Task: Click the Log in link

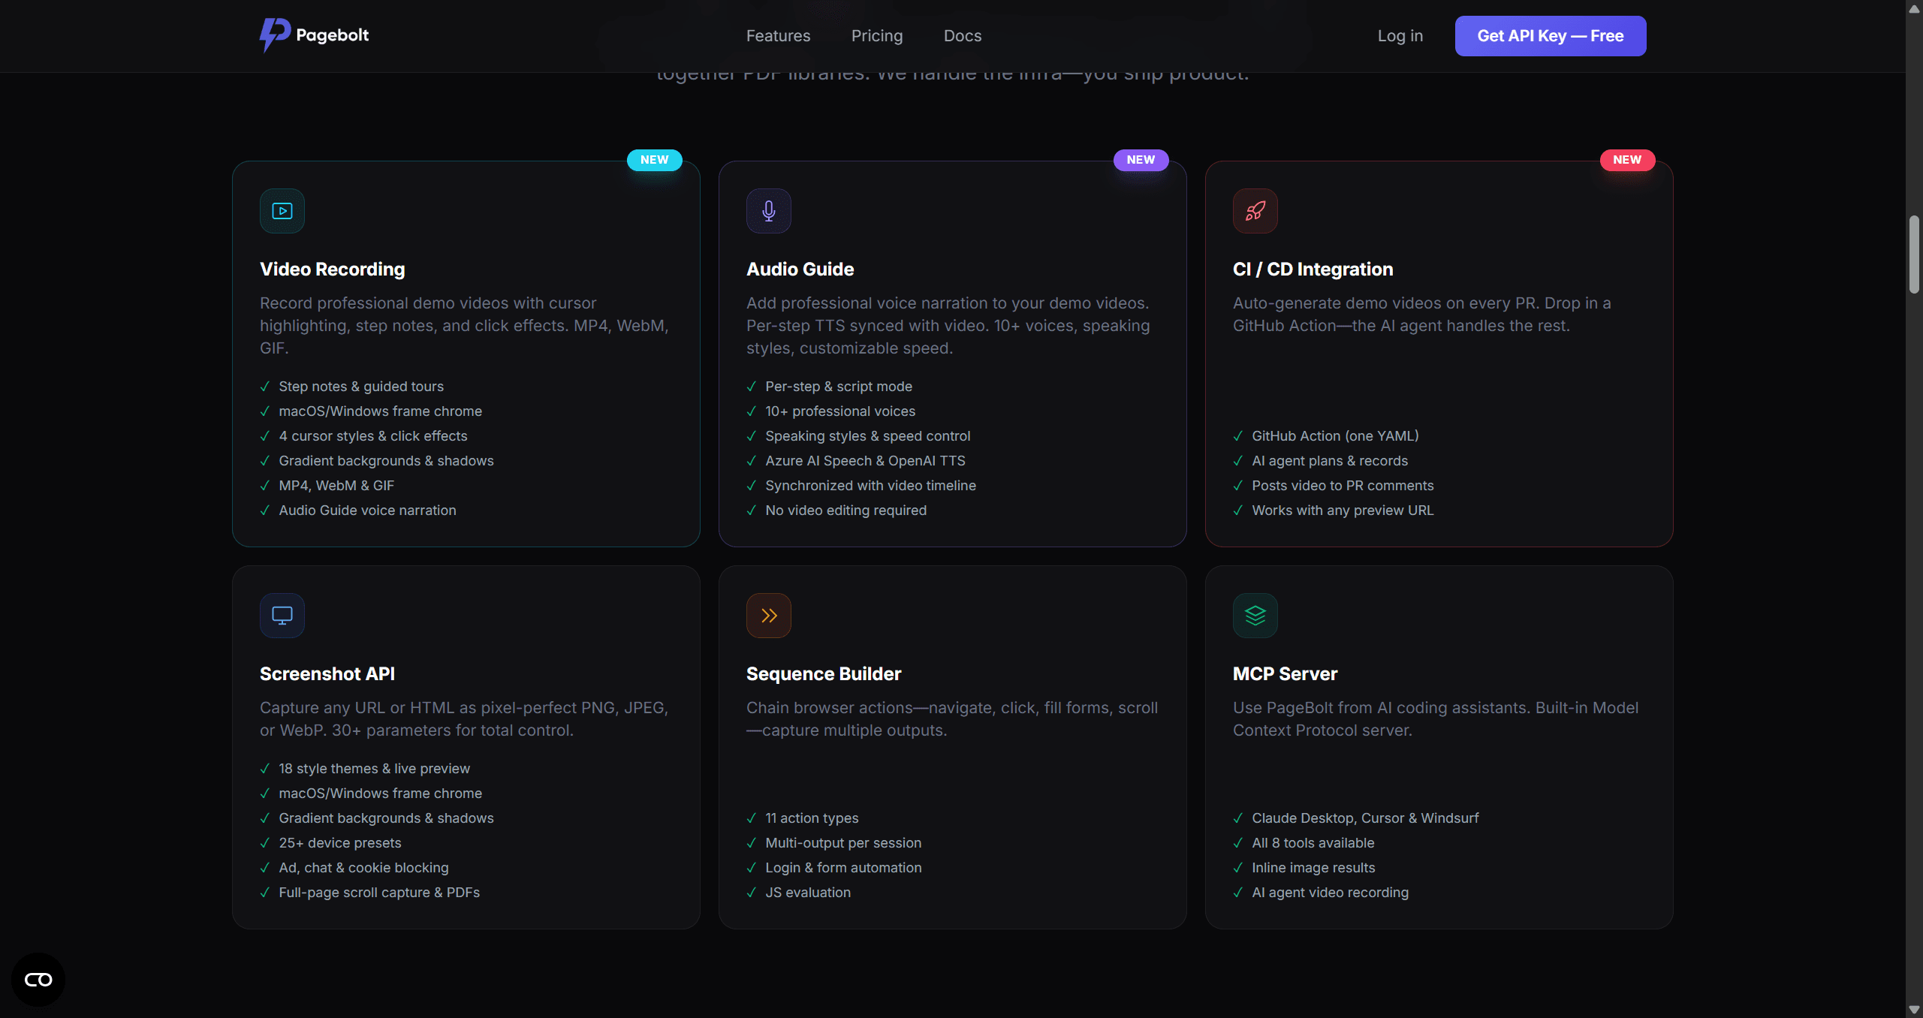Action: click(x=1400, y=35)
